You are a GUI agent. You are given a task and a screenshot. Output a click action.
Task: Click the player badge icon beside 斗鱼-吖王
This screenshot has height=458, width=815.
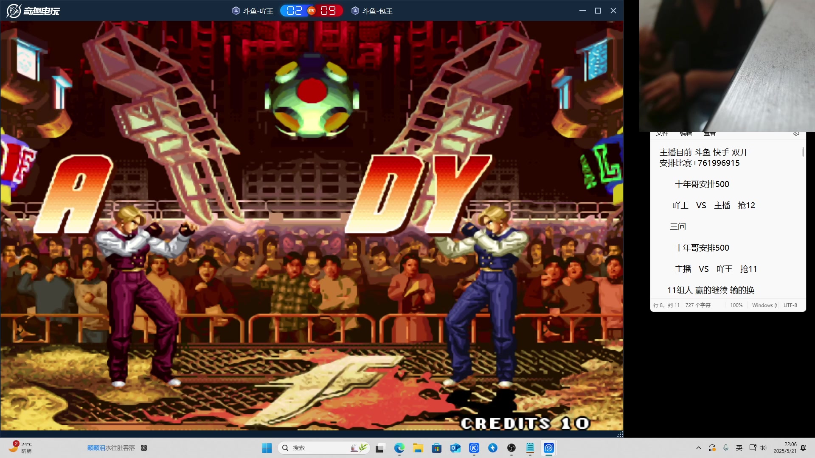tap(236, 11)
